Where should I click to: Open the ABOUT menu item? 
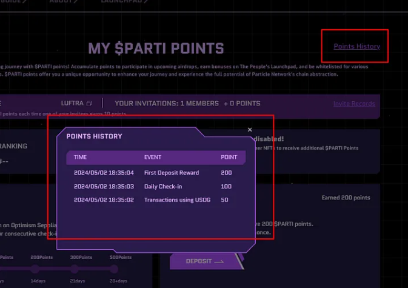(63, 1)
